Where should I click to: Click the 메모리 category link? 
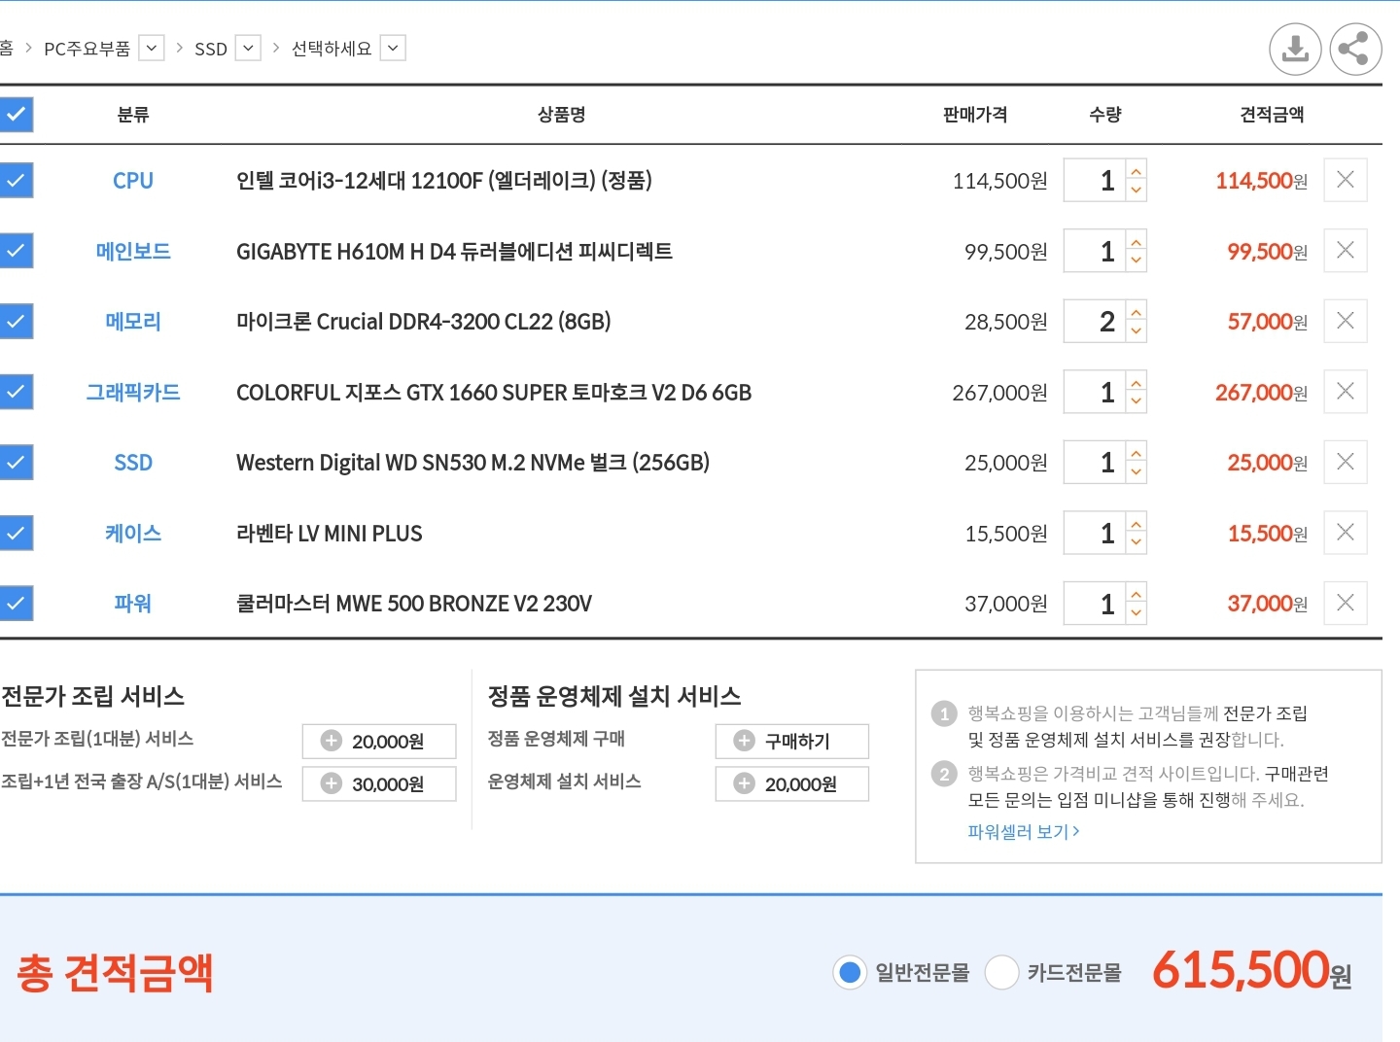(133, 322)
